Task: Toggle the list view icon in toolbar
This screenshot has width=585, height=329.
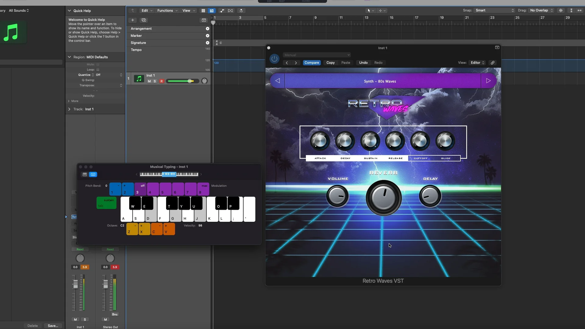Action: (x=211, y=11)
